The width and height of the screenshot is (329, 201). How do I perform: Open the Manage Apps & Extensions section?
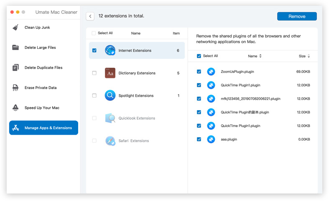pos(43,128)
